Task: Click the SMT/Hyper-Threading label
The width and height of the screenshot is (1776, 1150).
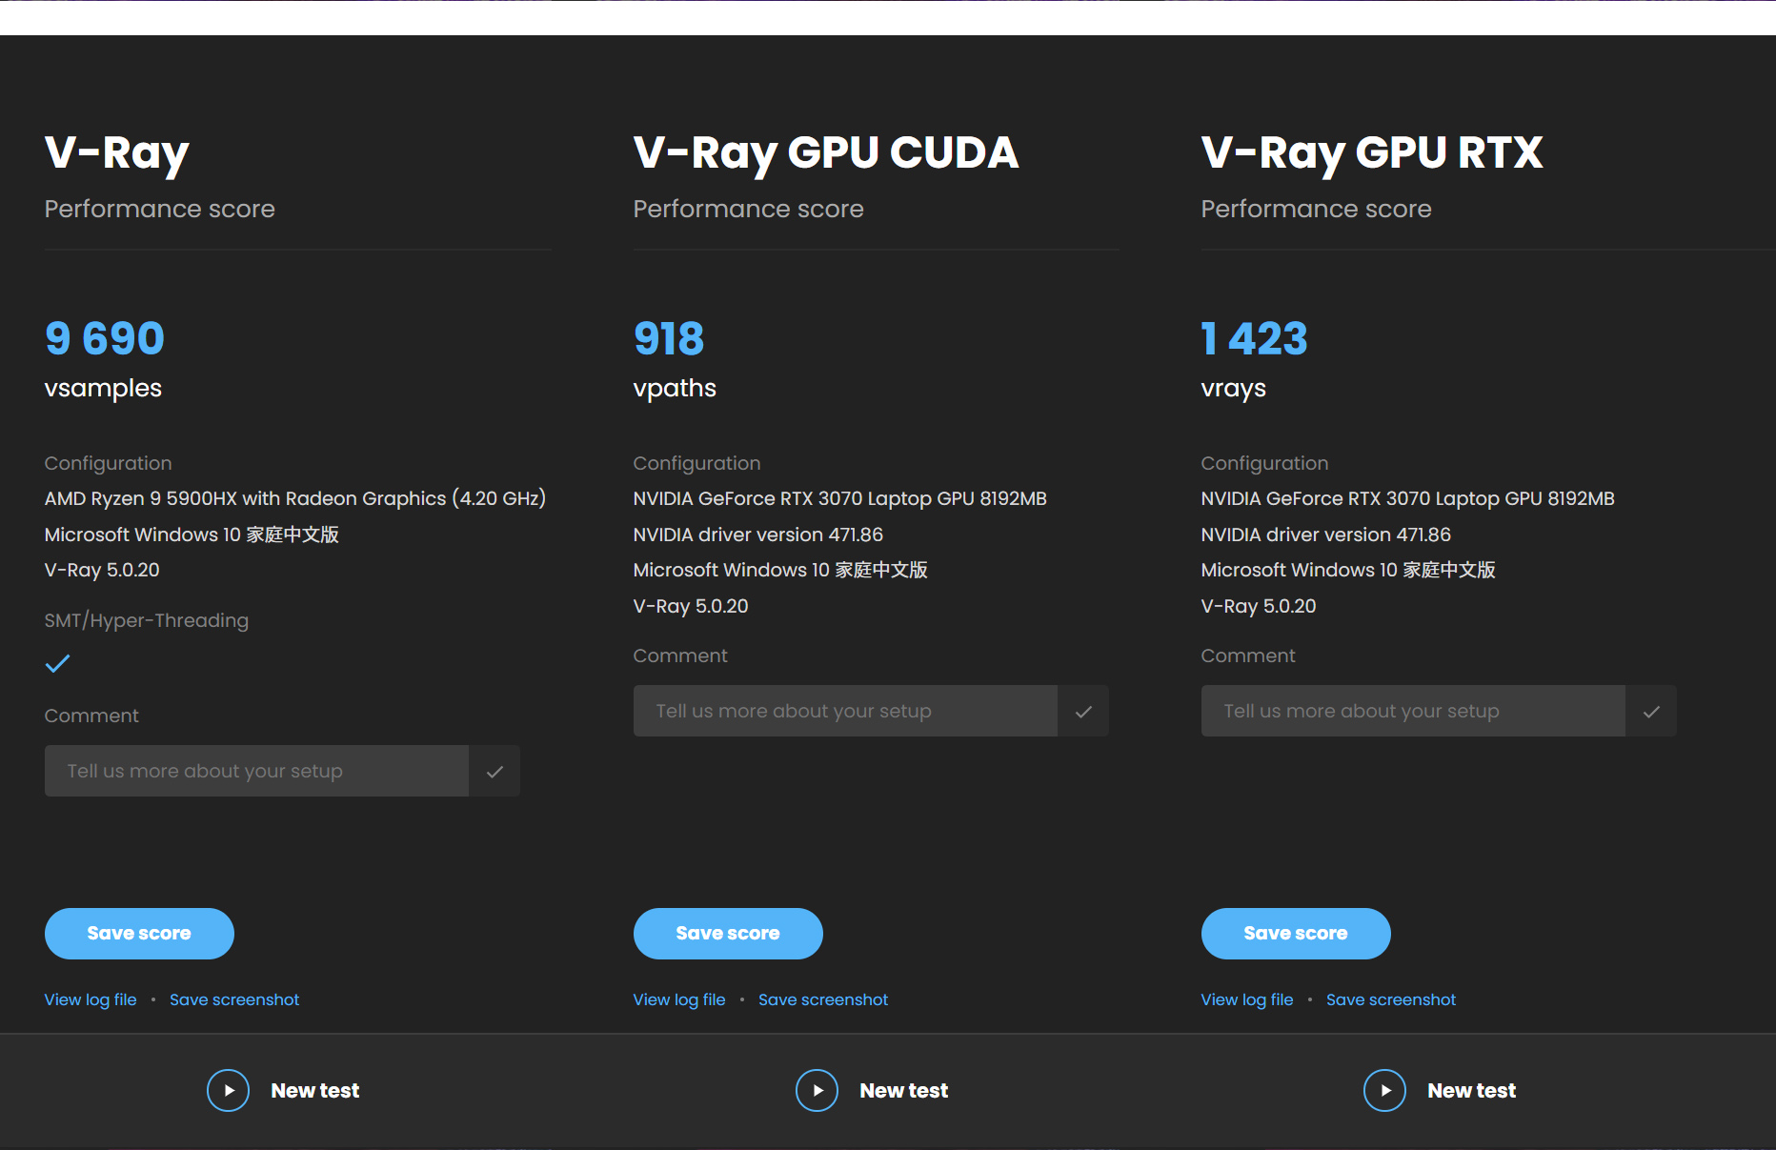Action: (x=147, y=620)
